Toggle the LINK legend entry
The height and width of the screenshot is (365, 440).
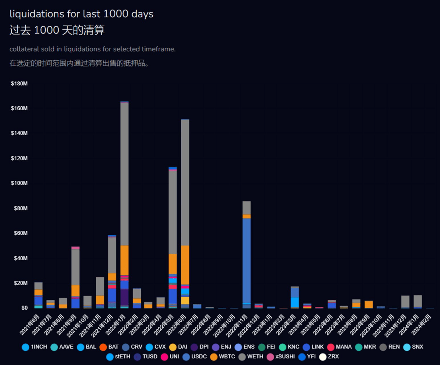[x=313, y=347]
